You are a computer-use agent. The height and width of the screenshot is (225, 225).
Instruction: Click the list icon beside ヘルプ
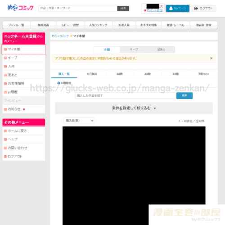click(x=5, y=139)
